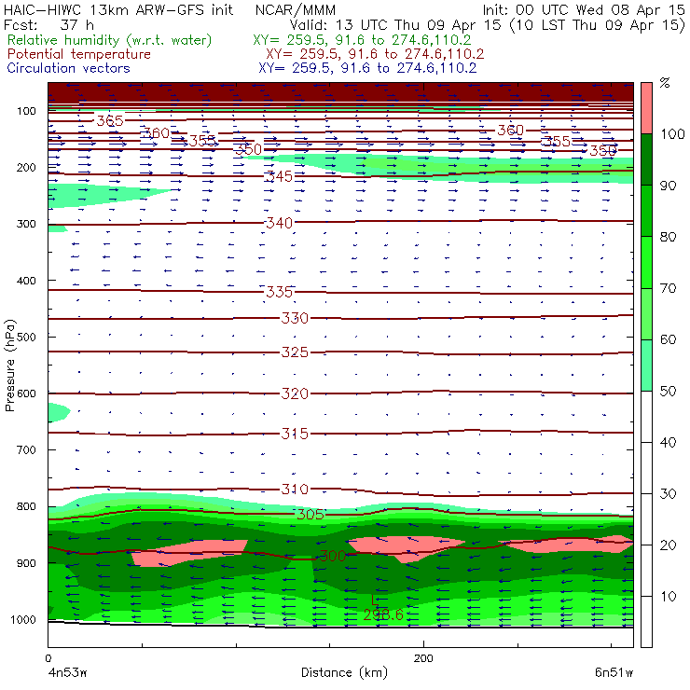Click the 325 contour label
This screenshot has width=690, height=690.
click(x=295, y=352)
